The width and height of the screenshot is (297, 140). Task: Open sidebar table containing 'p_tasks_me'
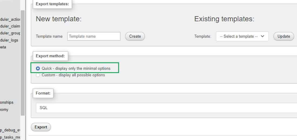(10, 137)
